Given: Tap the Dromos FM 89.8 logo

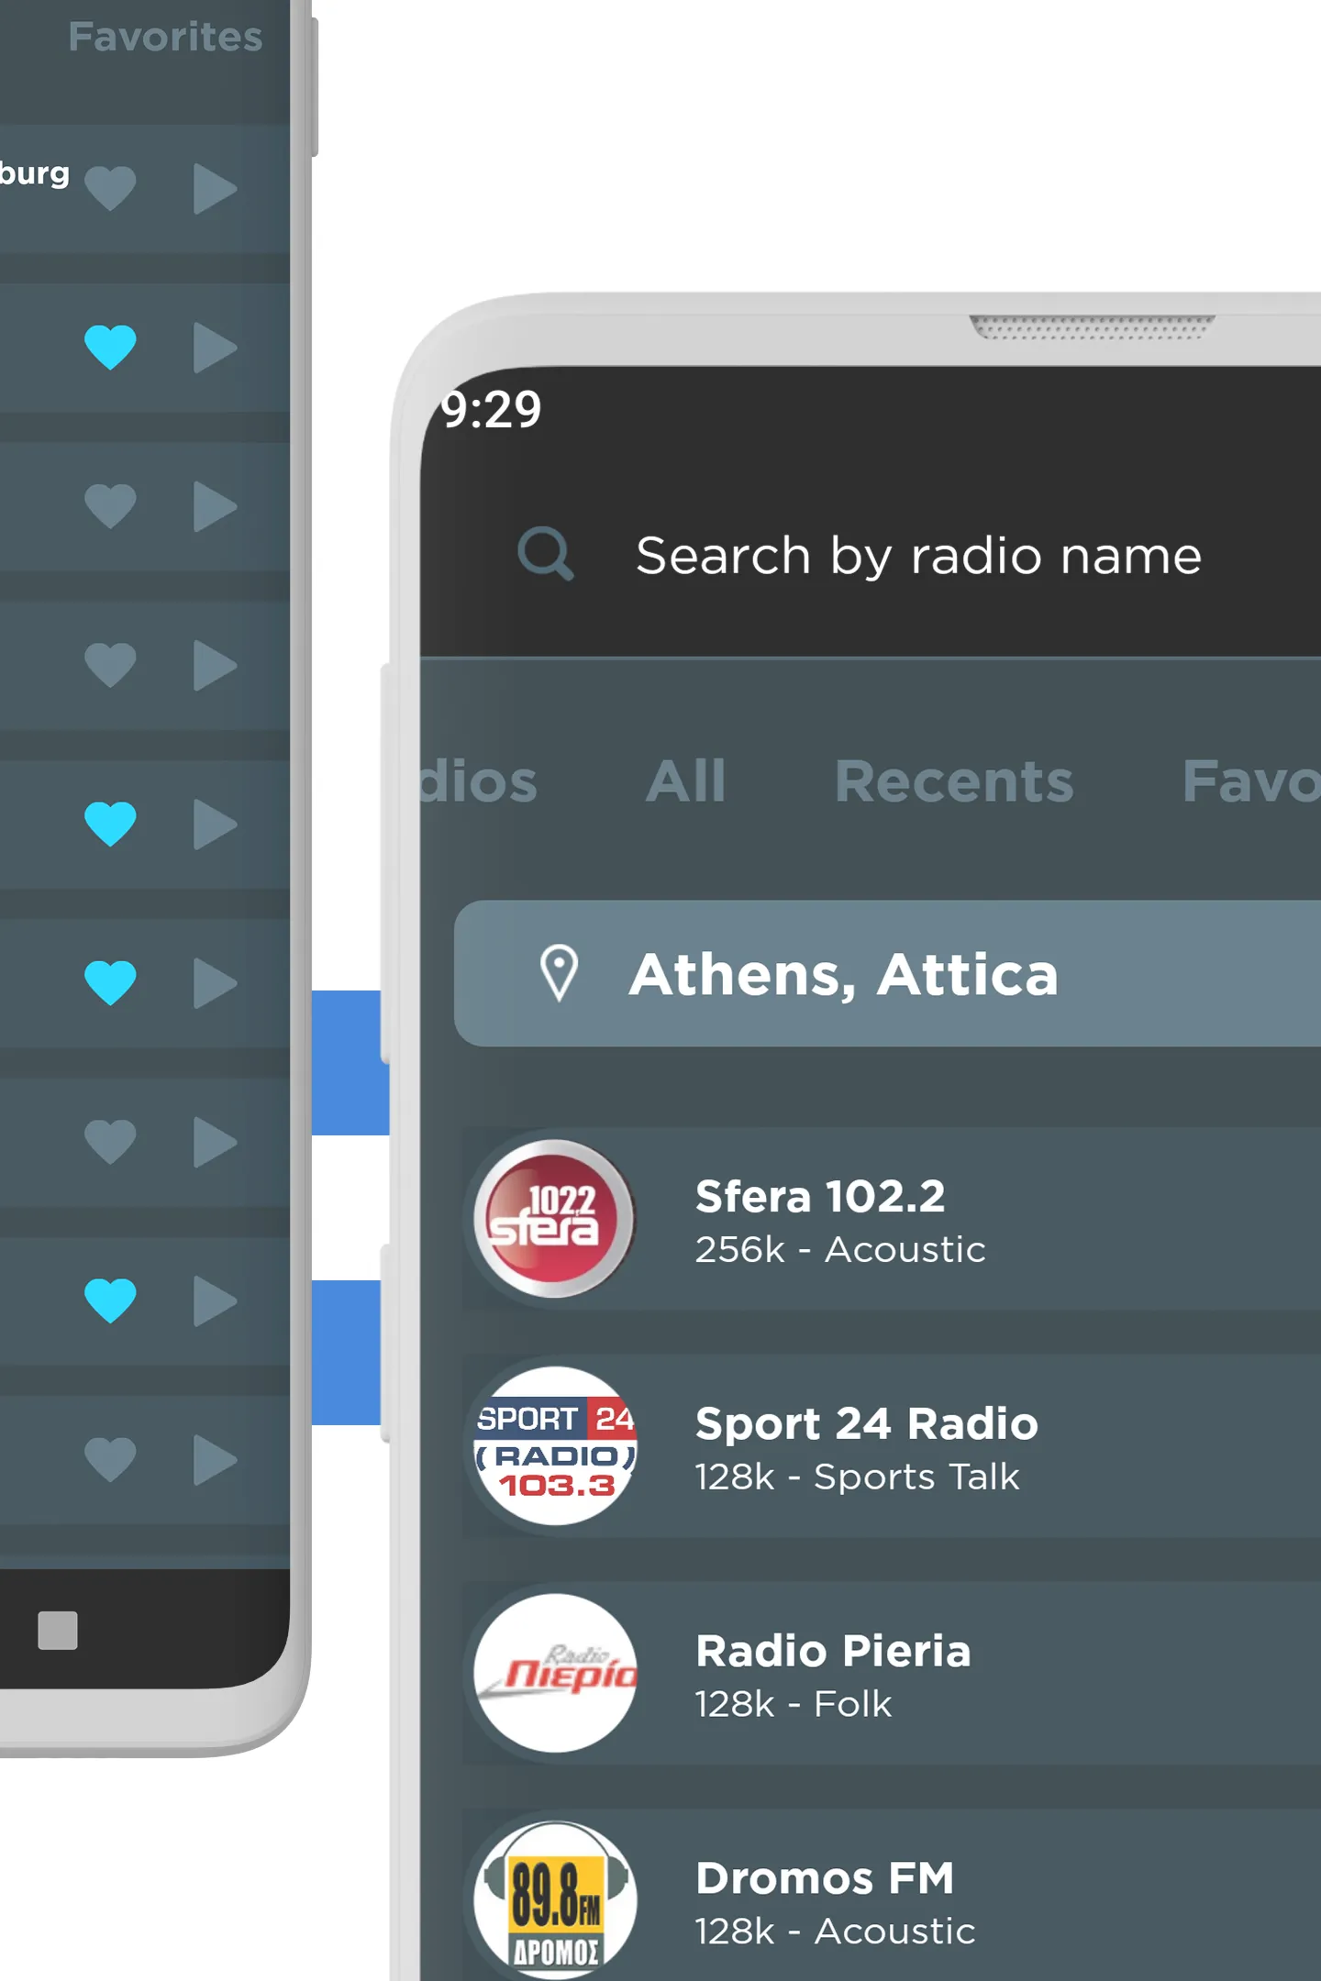Looking at the screenshot, I should click(554, 1901).
